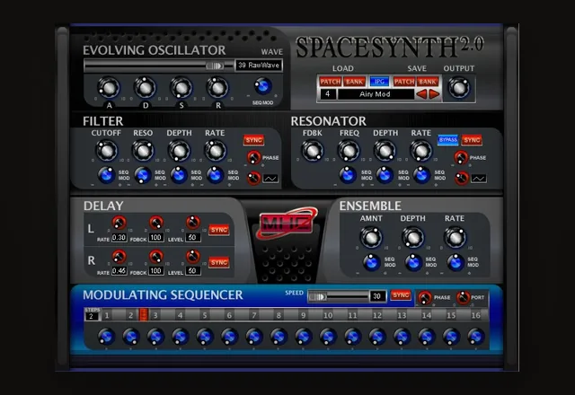
Task: Click the Resonator DEPTH knob
Action: coord(385,151)
